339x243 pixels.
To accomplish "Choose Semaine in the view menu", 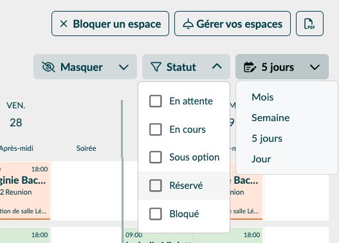I will 270,118.
